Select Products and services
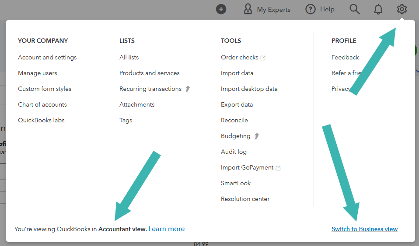The image size is (419, 246). tap(150, 73)
